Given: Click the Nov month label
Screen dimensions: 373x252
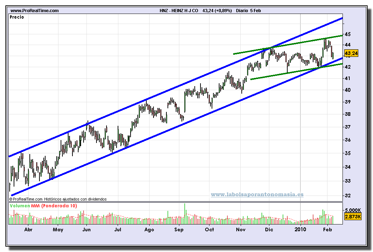Looking at the screenshot, I should coord(241,230).
